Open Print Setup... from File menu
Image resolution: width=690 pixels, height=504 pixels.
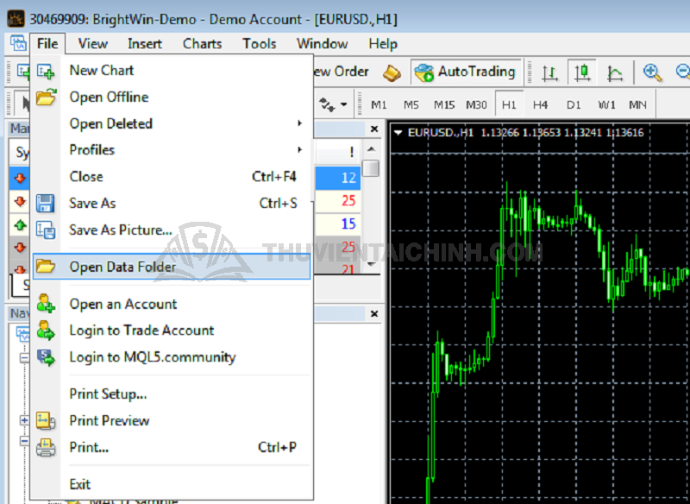pos(172,394)
